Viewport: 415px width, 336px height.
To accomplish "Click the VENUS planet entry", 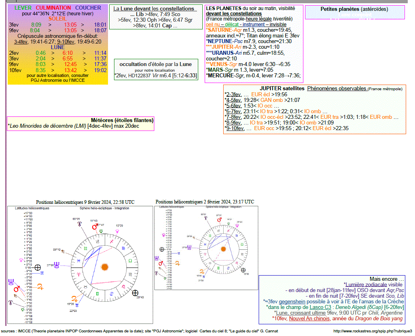I will pyautogui.click(x=248, y=64).
